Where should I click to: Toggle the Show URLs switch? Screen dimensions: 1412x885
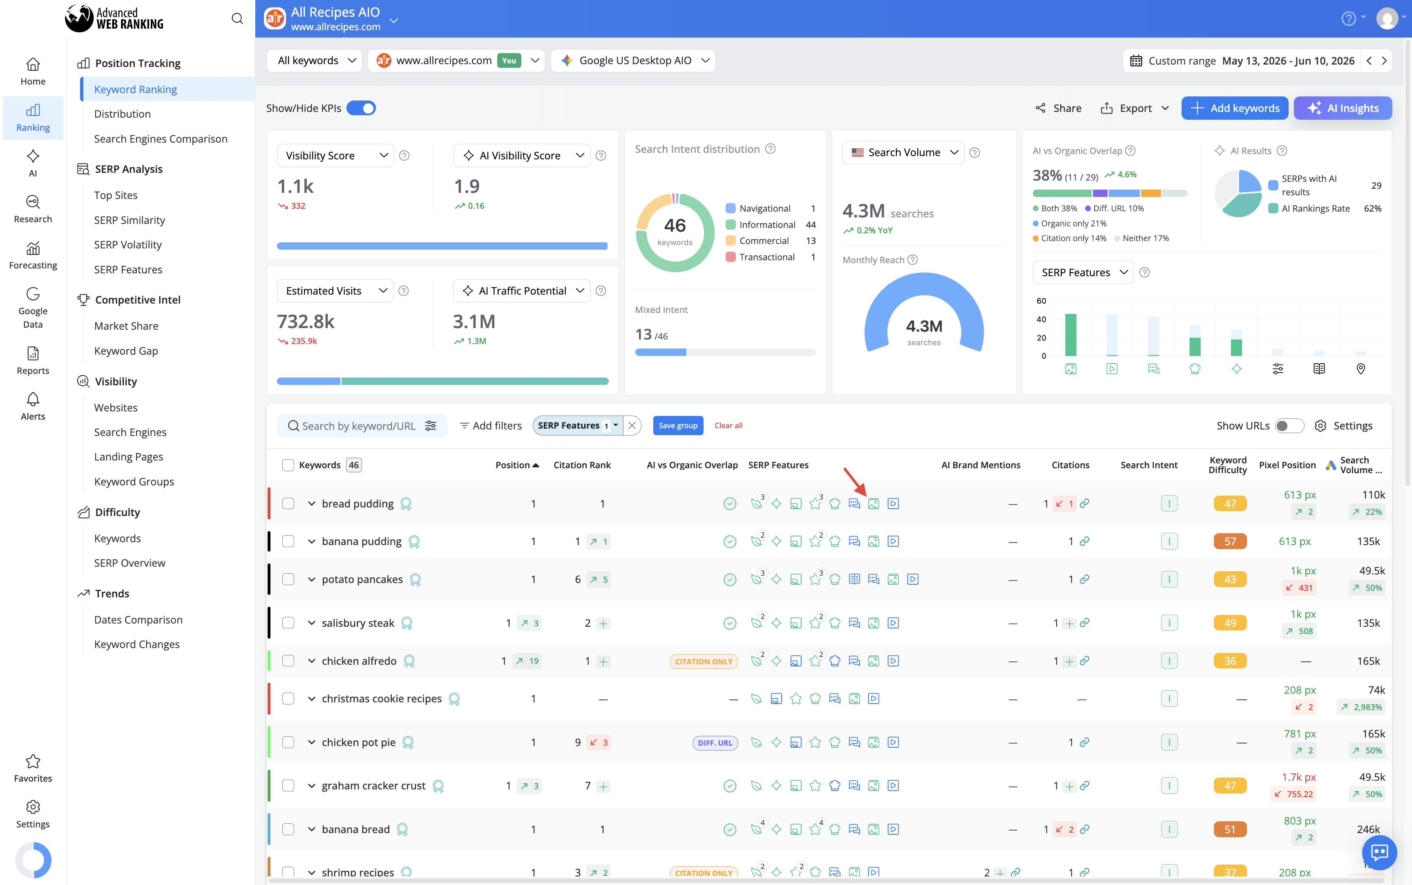1289,425
